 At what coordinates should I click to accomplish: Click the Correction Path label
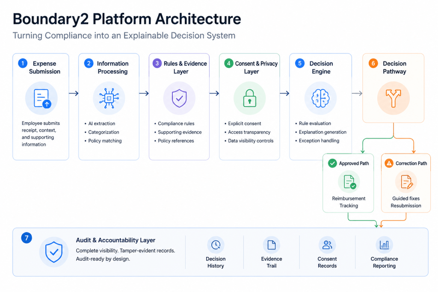point(411,163)
